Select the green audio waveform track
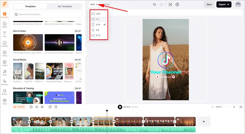Viewport: 245px width, 134px height. point(103,130)
